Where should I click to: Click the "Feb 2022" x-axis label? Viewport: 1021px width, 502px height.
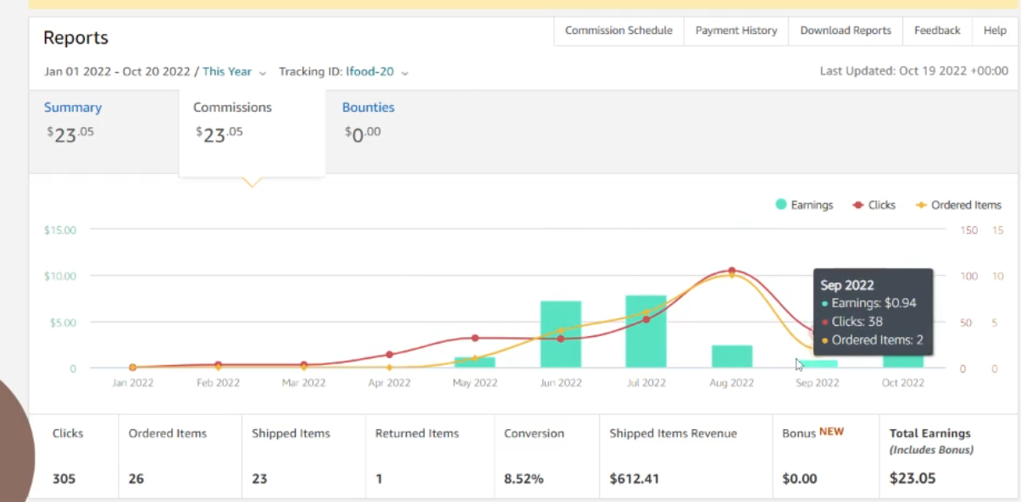[218, 383]
